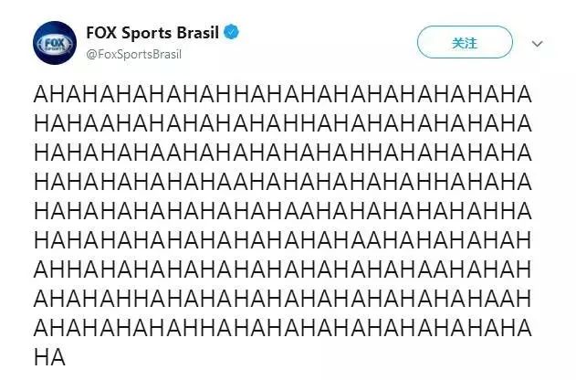Screen dimensions: 576x380
Task: Click the final short HA line of the tweet
Action: (x=49, y=357)
